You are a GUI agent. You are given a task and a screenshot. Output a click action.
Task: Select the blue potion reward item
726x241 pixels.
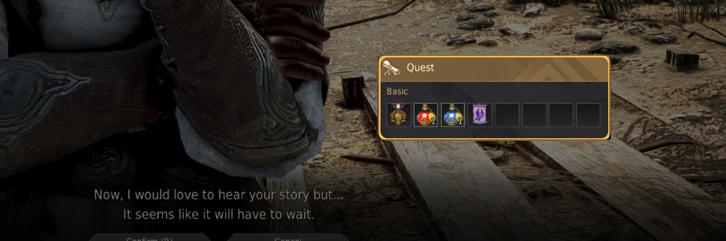pyautogui.click(x=453, y=115)
